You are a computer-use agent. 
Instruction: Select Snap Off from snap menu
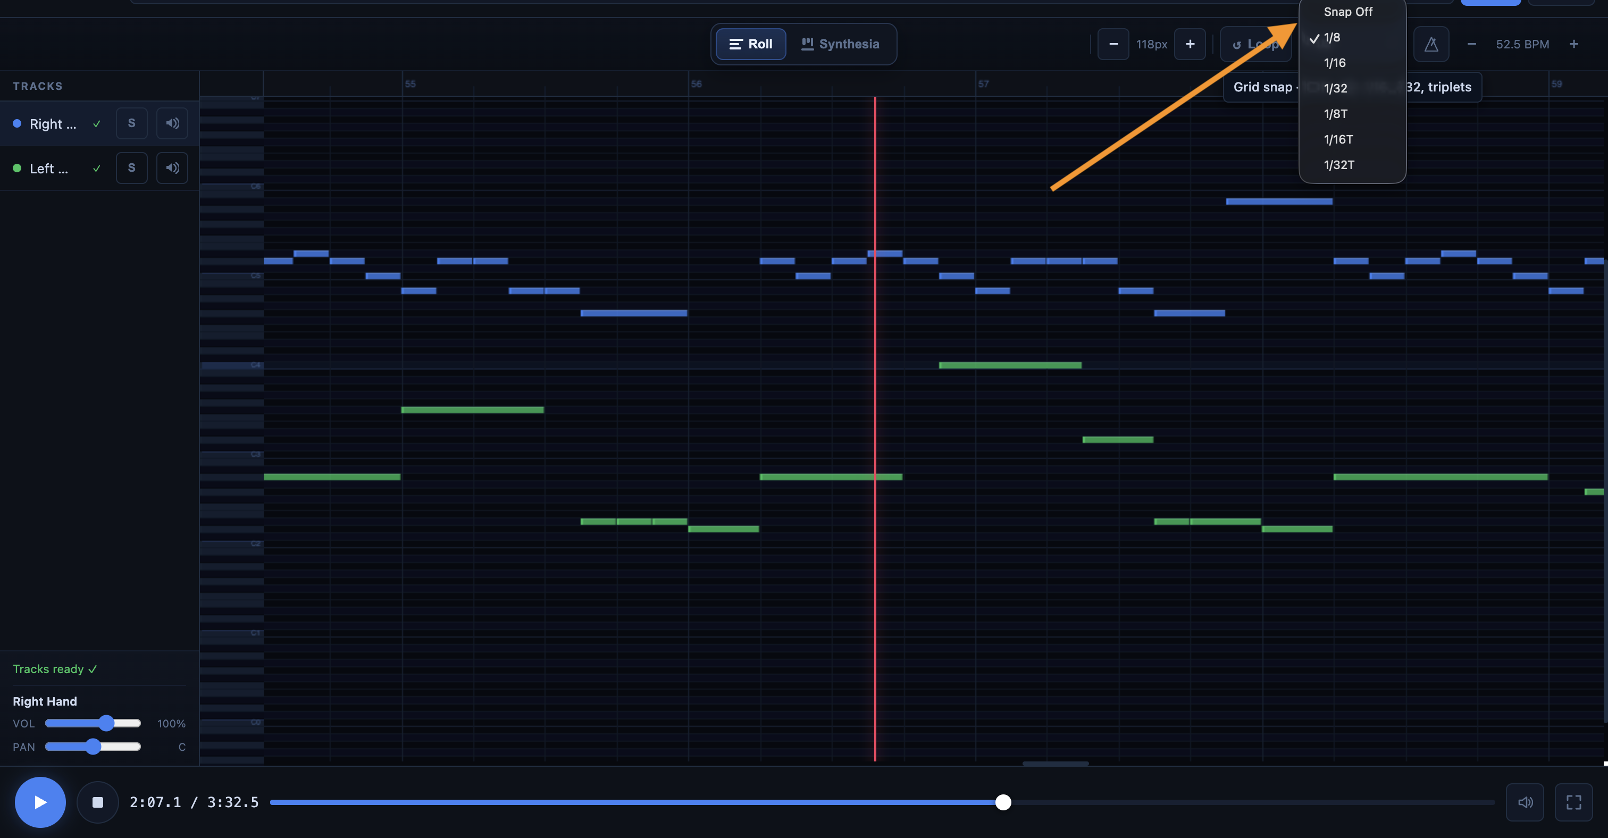click(1347, 12)
